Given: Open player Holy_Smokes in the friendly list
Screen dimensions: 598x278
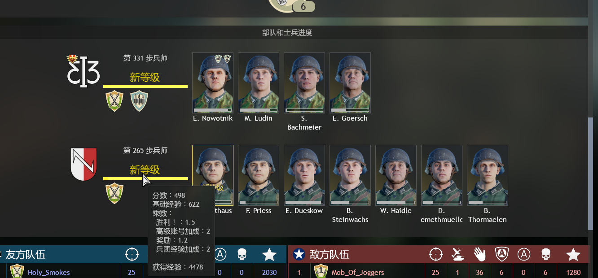Looking at the screenshot, I should click(x=49, y=272).
